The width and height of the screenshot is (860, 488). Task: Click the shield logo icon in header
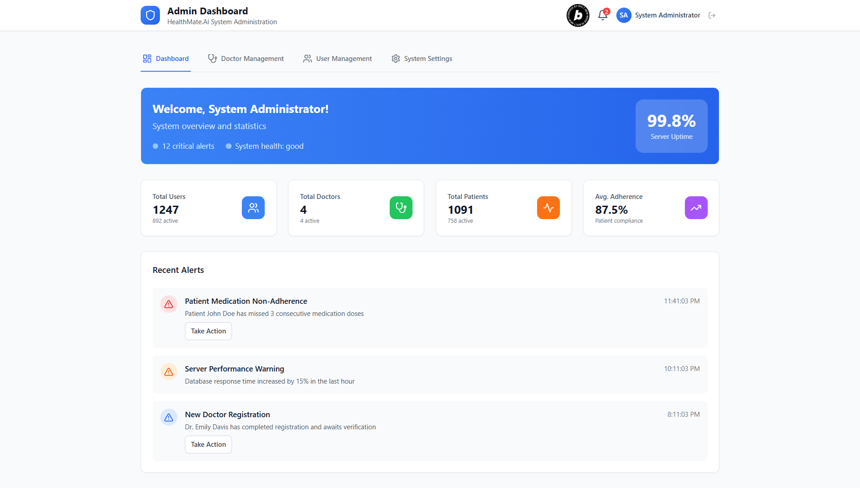(150, 15)
